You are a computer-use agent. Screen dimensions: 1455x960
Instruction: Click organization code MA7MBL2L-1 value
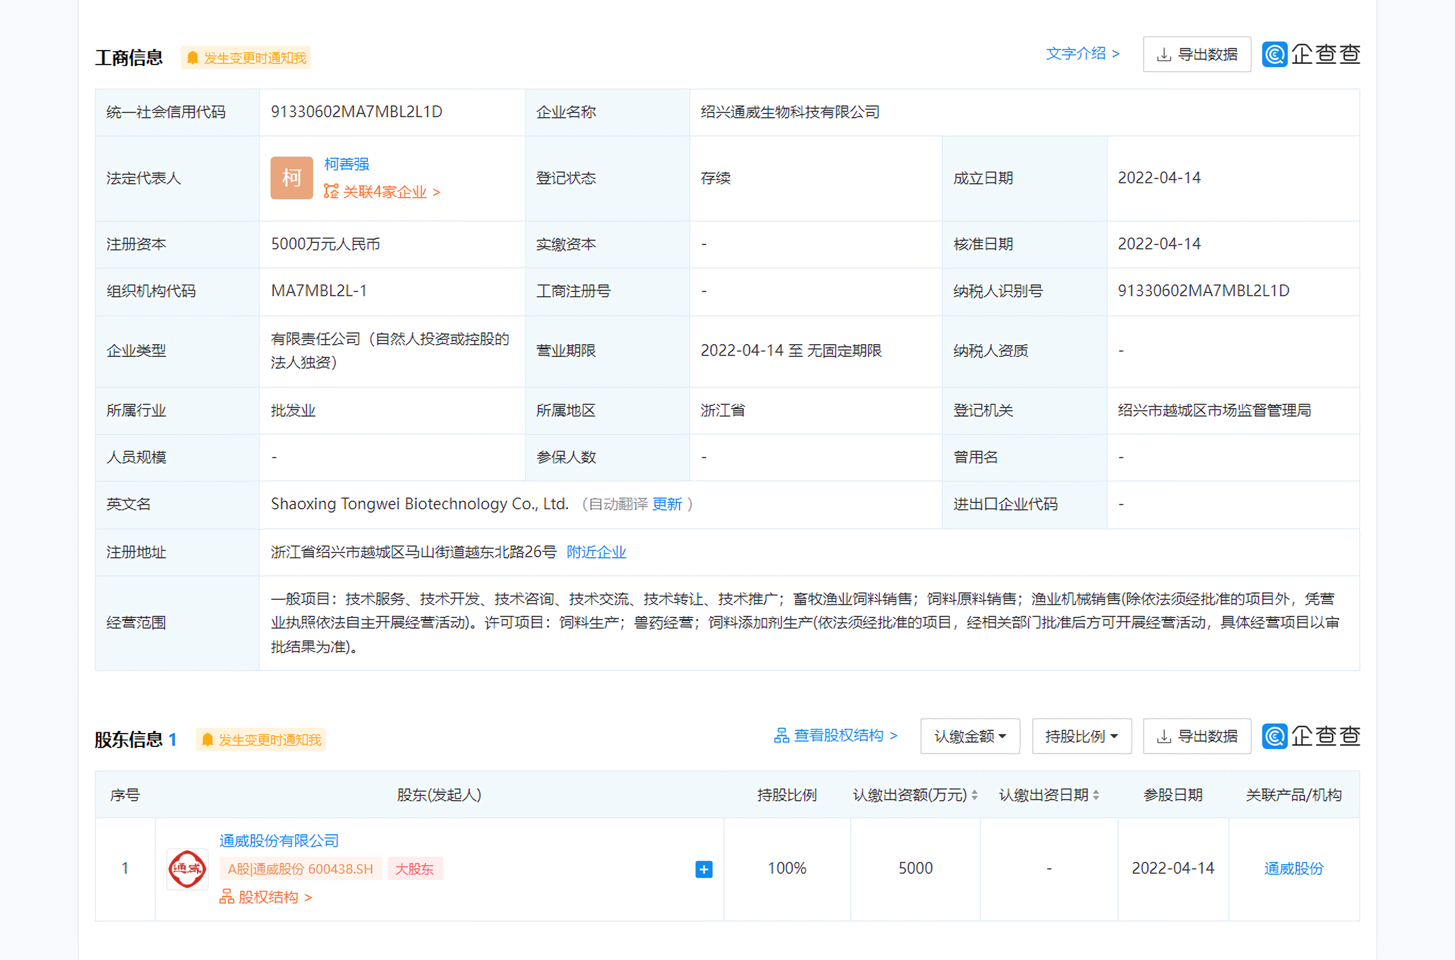click(319, 291)
